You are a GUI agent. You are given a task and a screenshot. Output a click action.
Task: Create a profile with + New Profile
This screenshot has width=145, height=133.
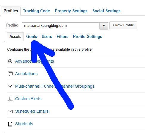[123, 25]
